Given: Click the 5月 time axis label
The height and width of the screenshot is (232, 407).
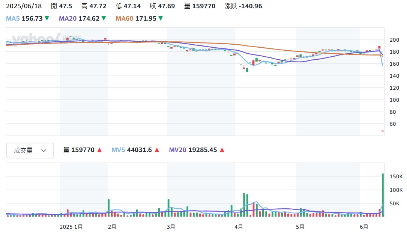Looking at the screenshot, I should 300,227.
